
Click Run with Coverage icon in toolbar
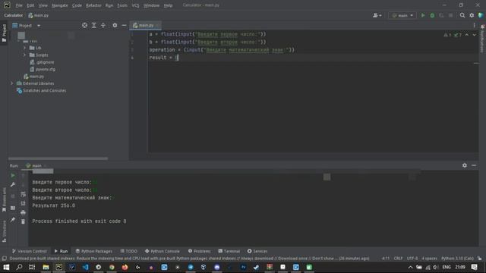(x=441, y=15)
